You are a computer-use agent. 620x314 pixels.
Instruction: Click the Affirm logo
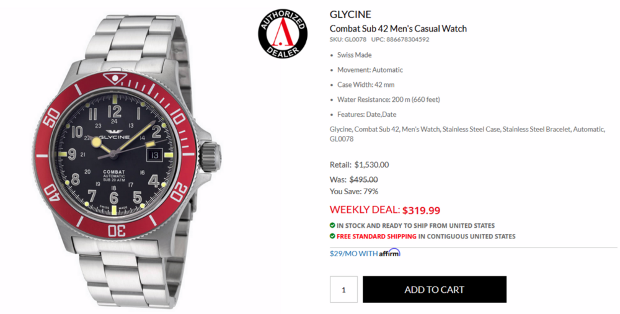pyautogui.click(x=389, y=253)
